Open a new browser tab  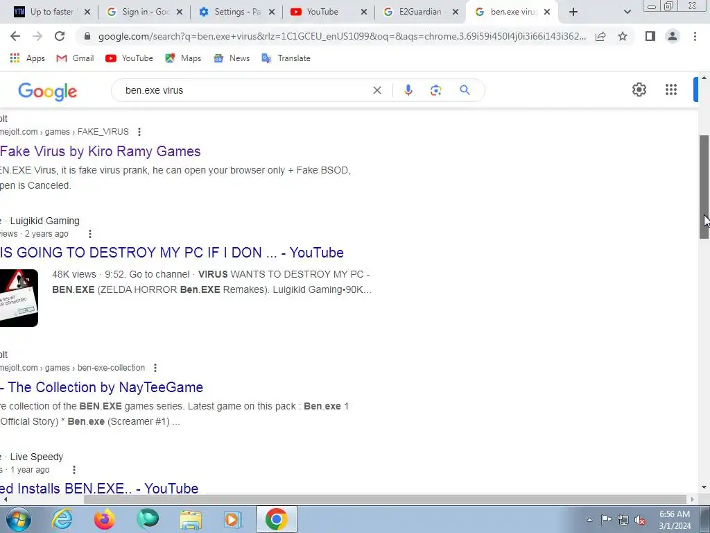(573, 12)
